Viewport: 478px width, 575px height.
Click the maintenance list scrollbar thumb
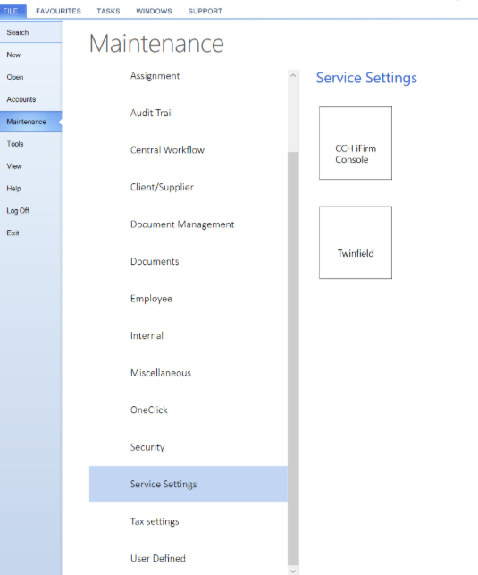point(293,359)
